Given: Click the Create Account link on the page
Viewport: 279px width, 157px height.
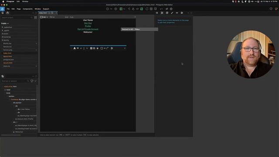Looking at the screenshot, I should tap(92, 29).
